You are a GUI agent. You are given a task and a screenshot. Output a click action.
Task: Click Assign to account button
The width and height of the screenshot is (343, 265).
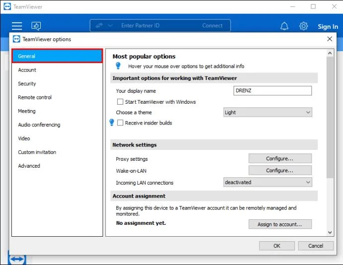click(280, 224)
